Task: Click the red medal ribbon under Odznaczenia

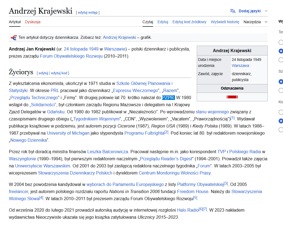Action: pyautogui.click(x=232, y=97)
